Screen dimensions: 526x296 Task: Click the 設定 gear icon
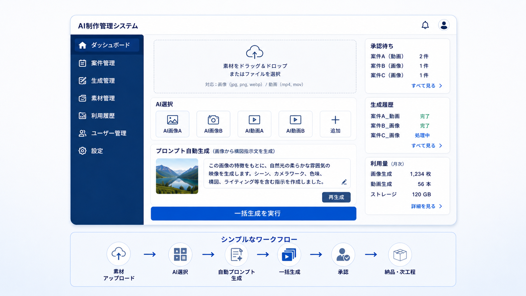[x=82, y=151]
